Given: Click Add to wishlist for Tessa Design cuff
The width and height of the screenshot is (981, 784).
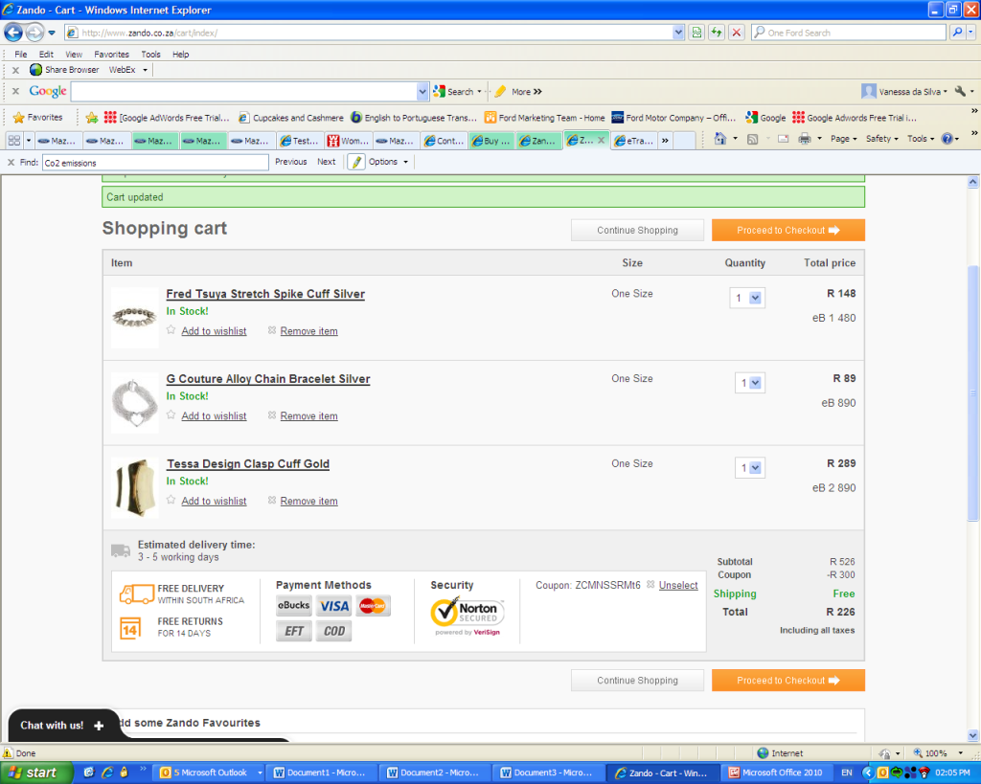Looking at the screenshot, I should click(214, 501).
